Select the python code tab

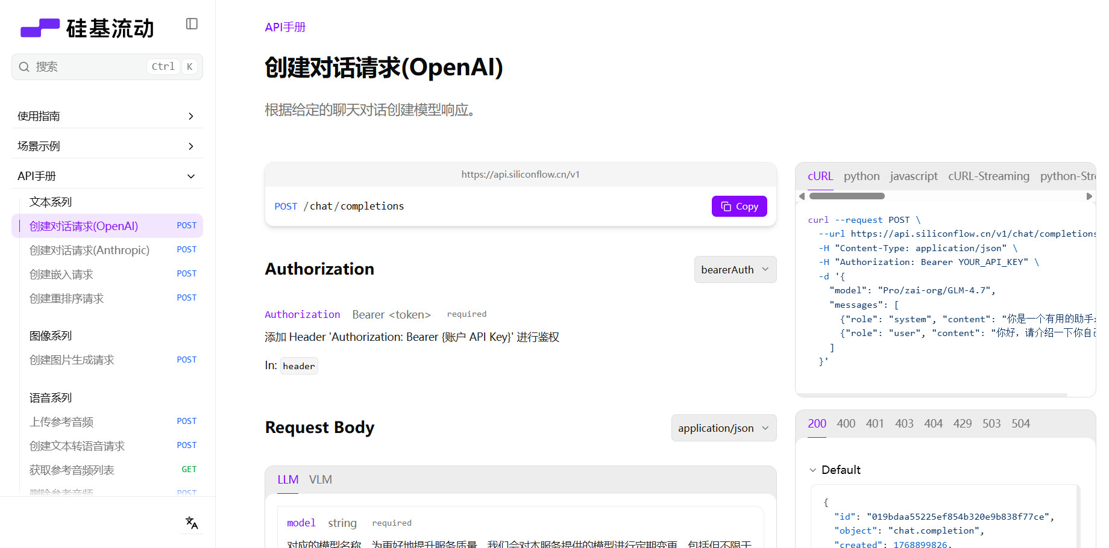point(862,176)
